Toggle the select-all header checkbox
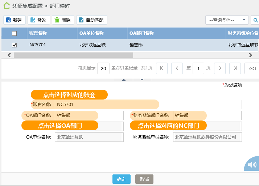Image resolution: width=259 pixels, height=186 pixels. click(x=15, y=33)
